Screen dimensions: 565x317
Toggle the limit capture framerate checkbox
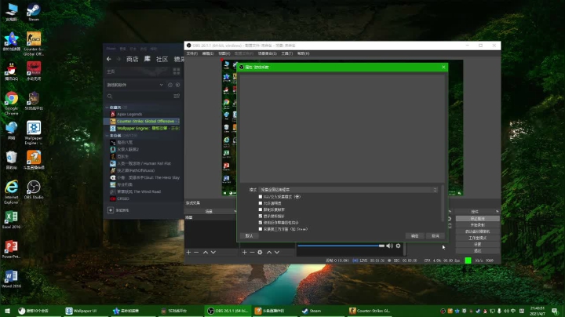click(261, 210)
